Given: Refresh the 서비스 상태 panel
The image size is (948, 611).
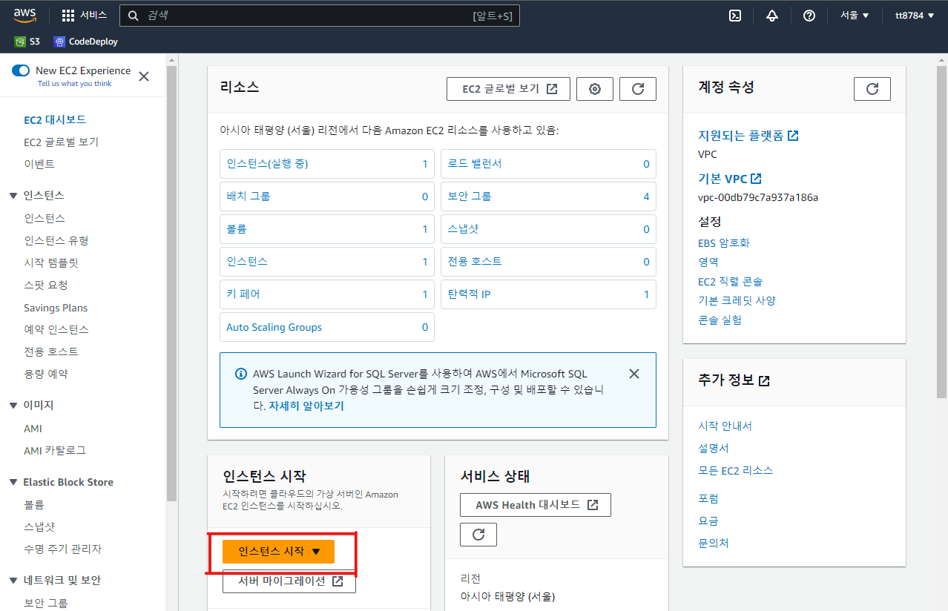Looking at the screenshot, I should click(478, 535).
